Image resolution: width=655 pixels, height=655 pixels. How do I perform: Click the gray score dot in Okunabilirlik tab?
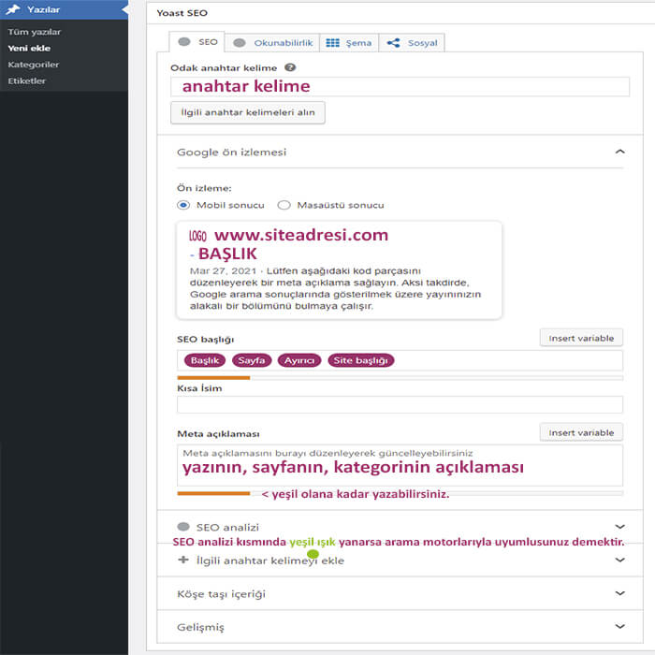(x=240, y=43)
